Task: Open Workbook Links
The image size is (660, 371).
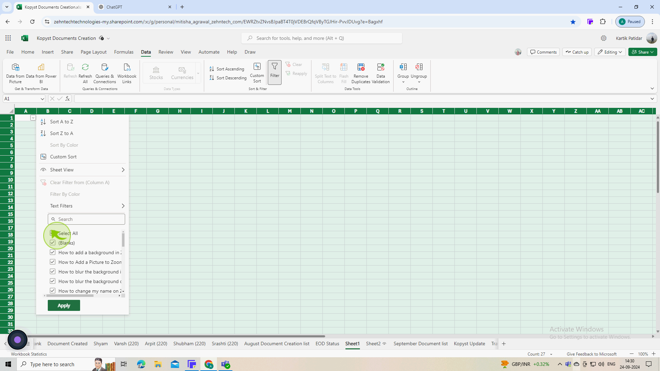Action: coord(127,73)
